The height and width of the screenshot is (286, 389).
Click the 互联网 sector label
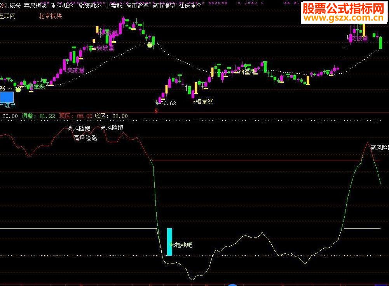coord(8,16)
